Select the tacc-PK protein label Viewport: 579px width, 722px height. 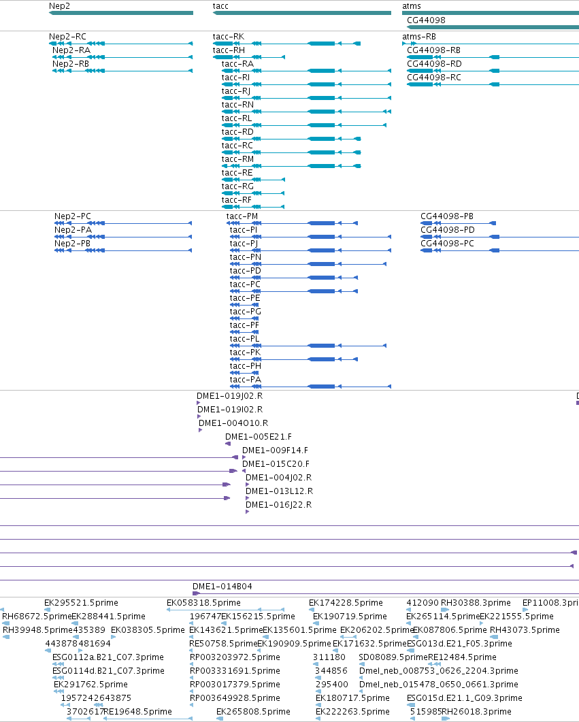tap(246, 352)
